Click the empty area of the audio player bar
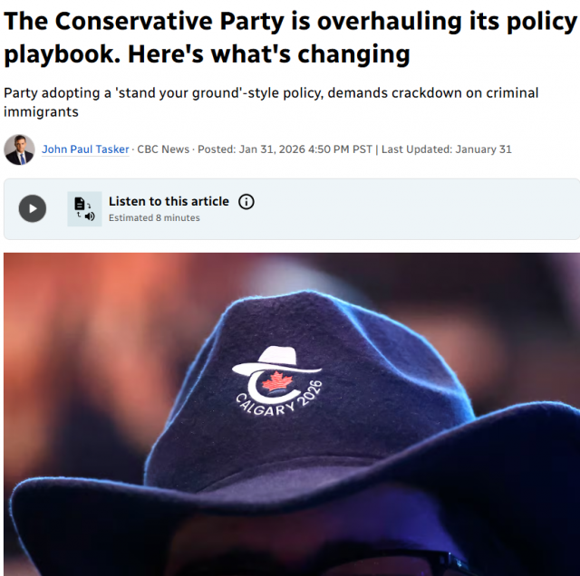Screen dimensions: 580x576 (414, 209)
